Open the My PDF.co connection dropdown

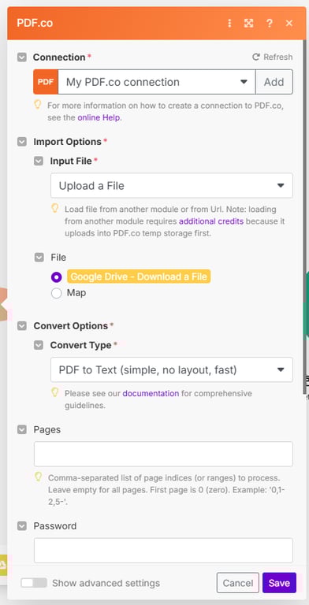[x=157, y=82]
